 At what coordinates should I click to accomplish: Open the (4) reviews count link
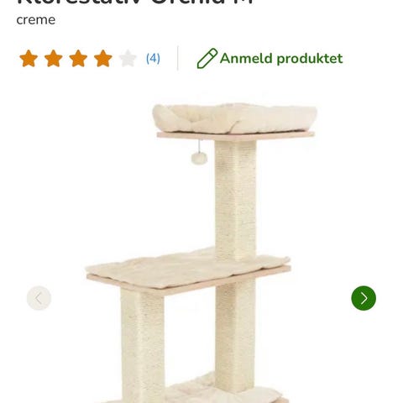coord(153,59)
